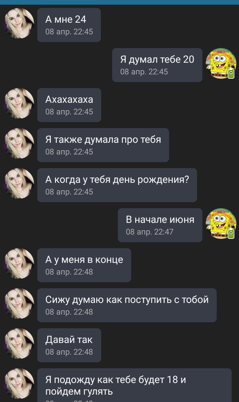Select the 'Ахахахаха' message bubble

69,105
